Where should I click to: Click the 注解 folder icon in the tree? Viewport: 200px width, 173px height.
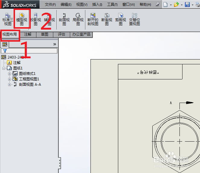click(x=9, y=62)
